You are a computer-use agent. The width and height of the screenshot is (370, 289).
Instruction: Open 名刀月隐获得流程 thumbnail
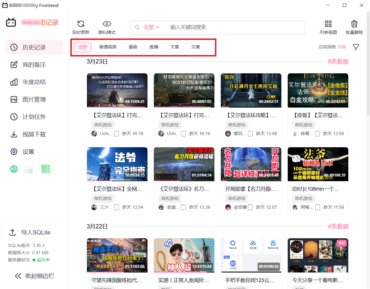[x=184, y=164]
